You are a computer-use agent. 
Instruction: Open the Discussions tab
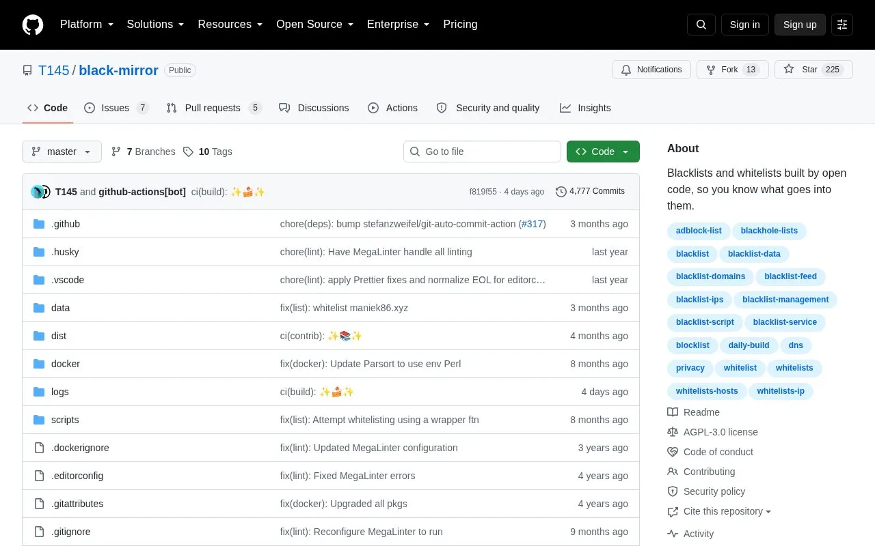pos(314,108)
